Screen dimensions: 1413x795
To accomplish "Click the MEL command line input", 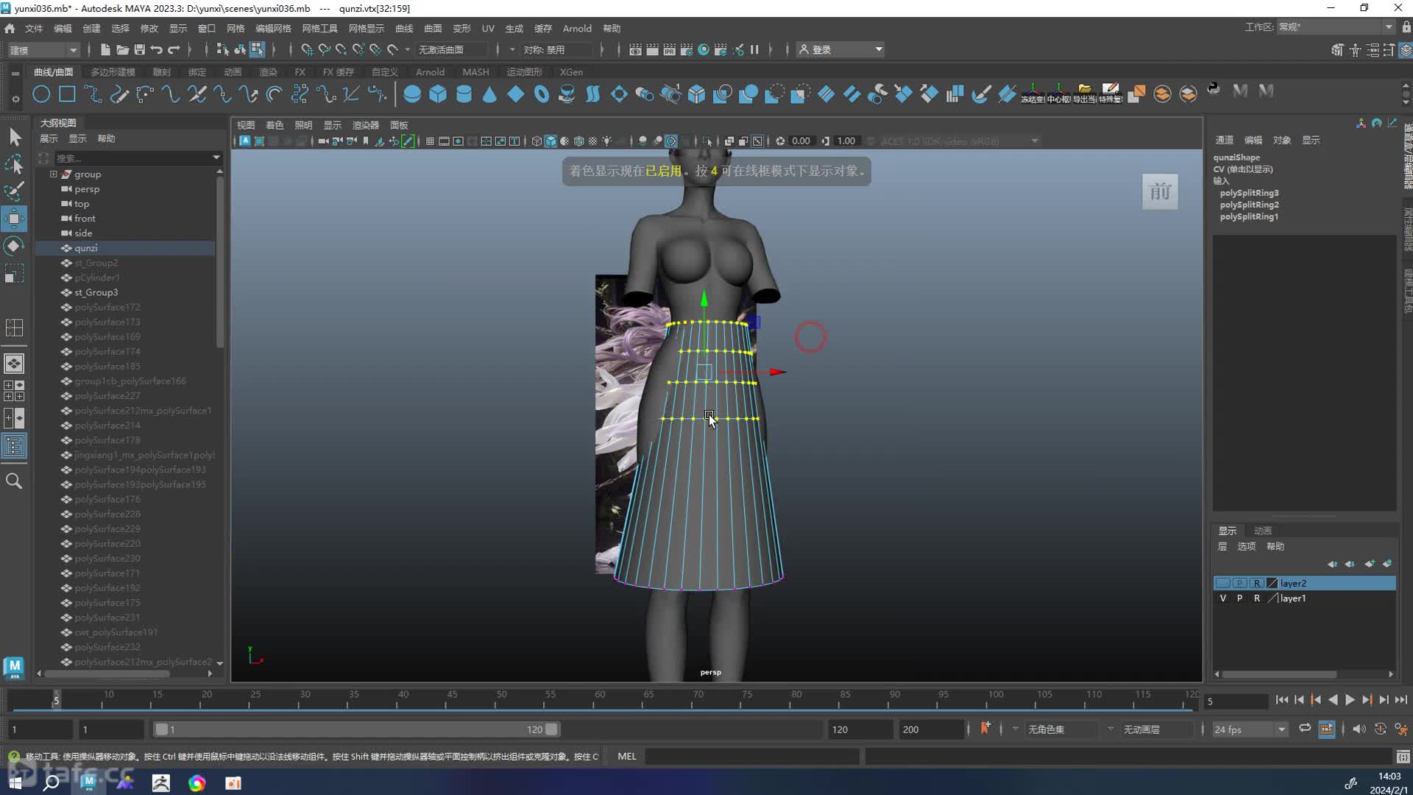I will (752, 756).
